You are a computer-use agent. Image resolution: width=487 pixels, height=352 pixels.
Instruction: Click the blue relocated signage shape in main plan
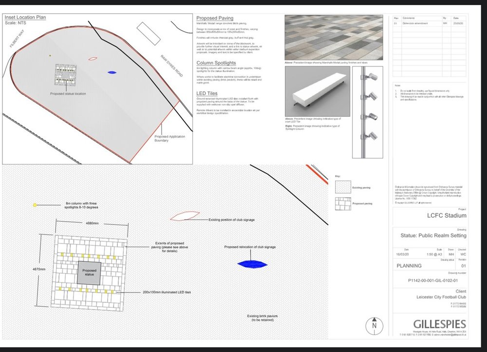coord(252,264)
